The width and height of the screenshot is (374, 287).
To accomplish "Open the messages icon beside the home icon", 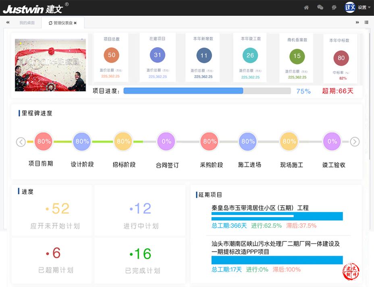I will click(x=320, y=7).
